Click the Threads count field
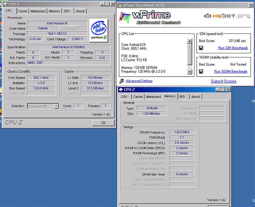This screenshot has width=255, height=207. [106, 106]
